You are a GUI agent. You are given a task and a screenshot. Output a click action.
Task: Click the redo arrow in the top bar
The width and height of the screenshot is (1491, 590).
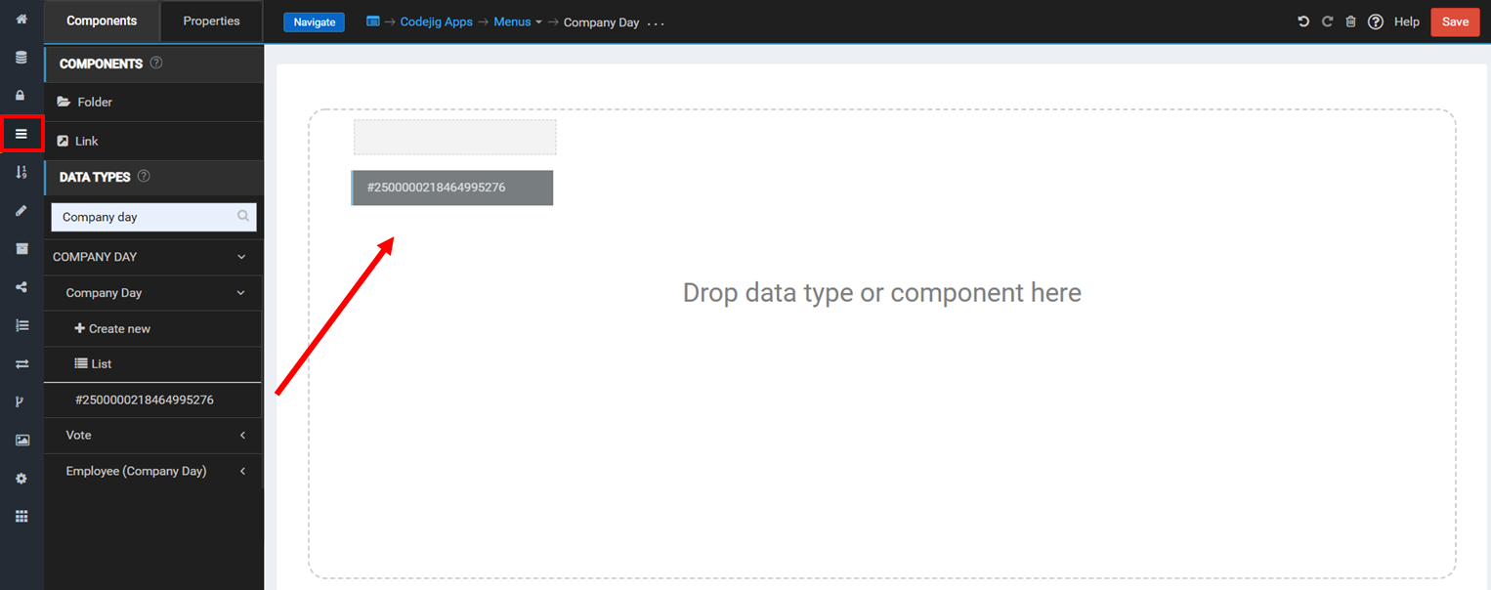coord(1327,21)
